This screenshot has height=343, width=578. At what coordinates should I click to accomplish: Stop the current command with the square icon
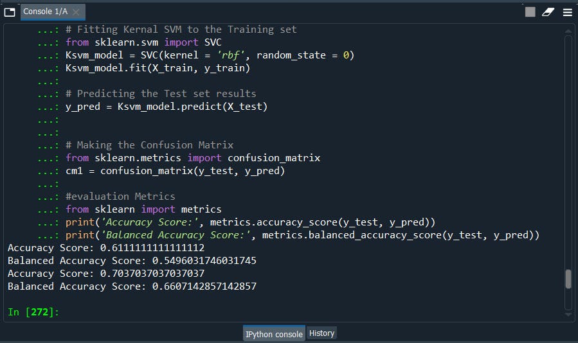click(x=530, y=12)
